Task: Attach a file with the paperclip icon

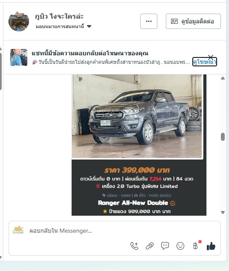Action: pyautogui.click(x=150, y=246)
